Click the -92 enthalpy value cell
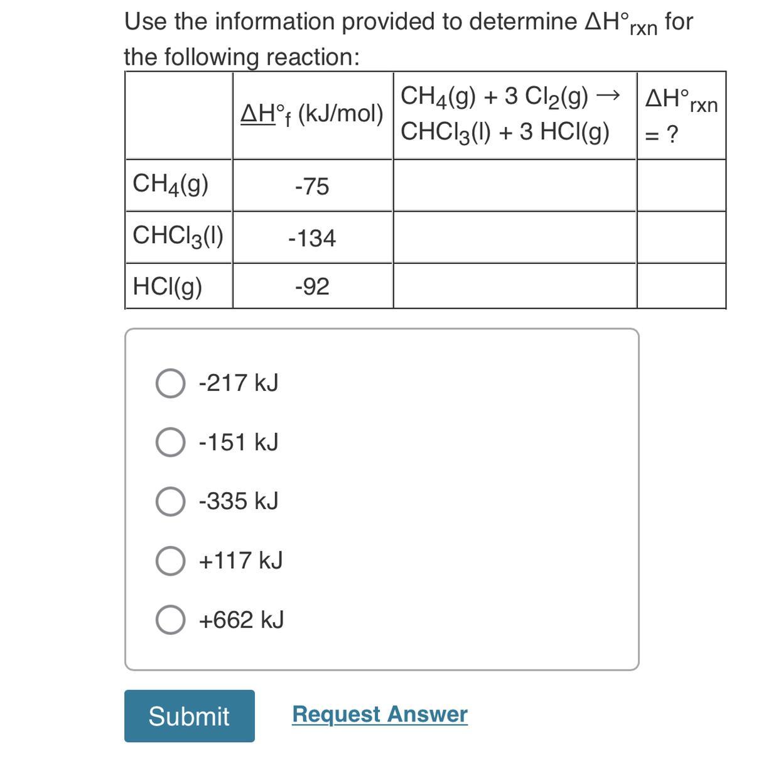Image resolution: width=776 pixels, height=778 pixels. point(313,287)
